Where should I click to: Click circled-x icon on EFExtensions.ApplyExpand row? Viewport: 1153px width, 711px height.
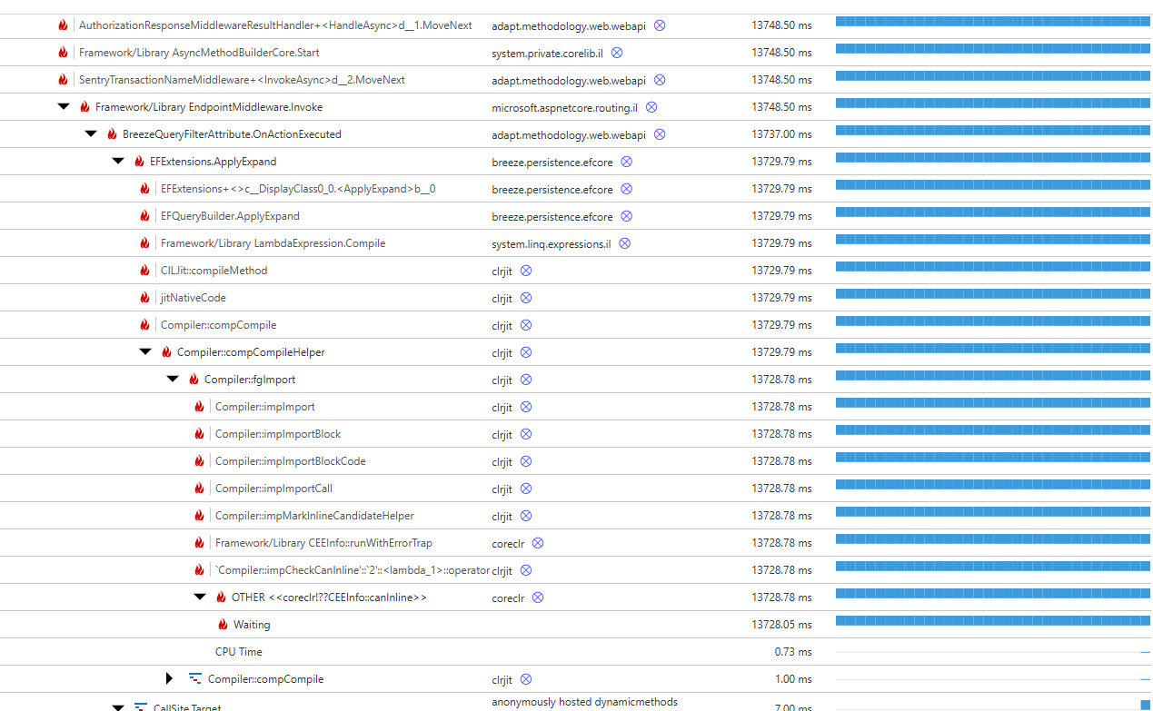626,162
